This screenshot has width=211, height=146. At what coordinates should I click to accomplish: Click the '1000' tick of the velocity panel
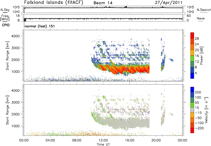[x=16, y=126]
